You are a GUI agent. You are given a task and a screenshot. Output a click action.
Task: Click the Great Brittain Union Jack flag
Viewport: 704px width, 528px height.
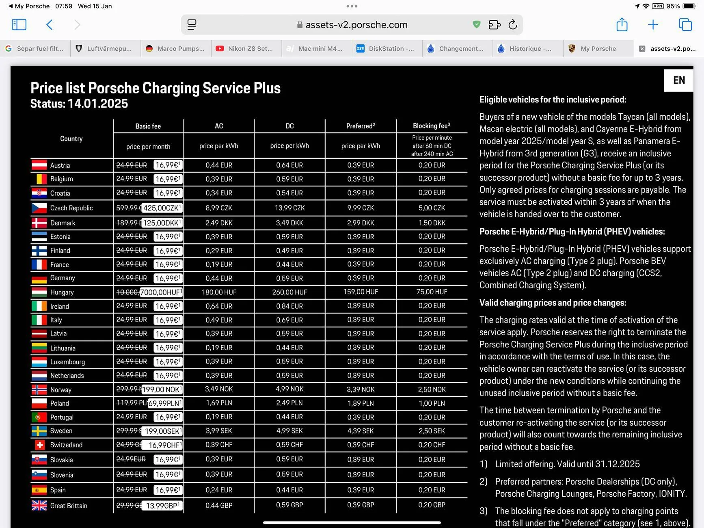[39, 506]
